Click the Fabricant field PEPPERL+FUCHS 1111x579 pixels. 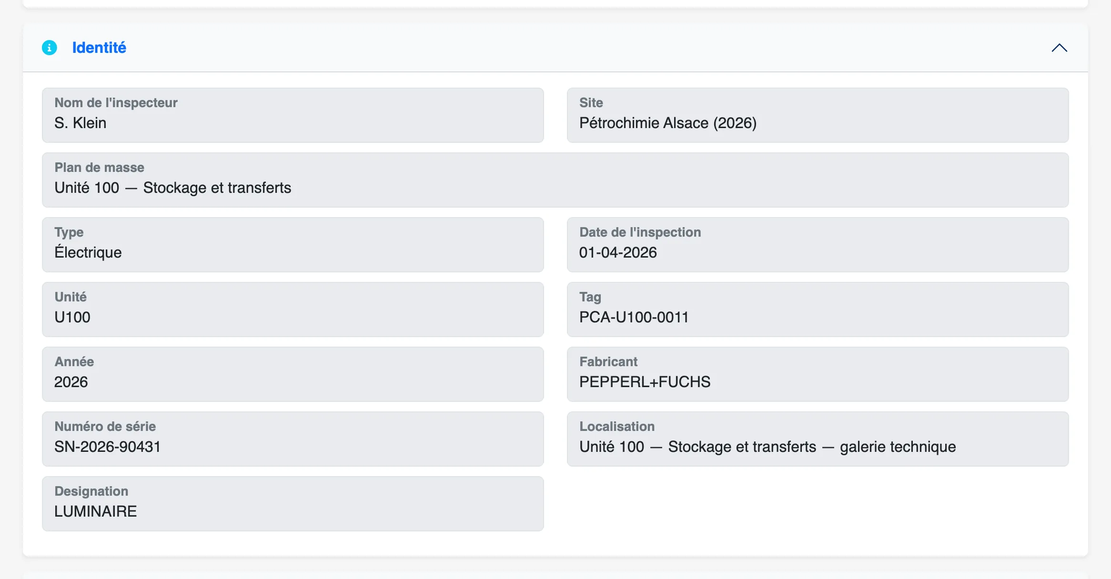tap(818, 374)
